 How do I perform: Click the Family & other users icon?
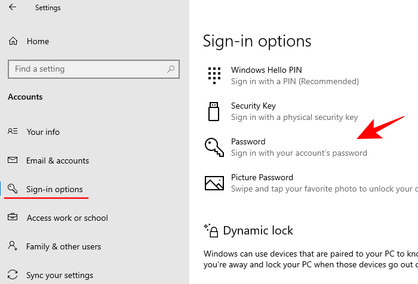[13, 246]
